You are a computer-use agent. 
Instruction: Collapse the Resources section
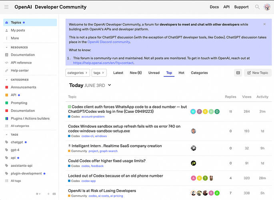pos(7,47)
